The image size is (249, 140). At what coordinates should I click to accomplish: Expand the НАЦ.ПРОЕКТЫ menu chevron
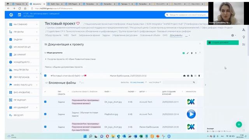37,70
